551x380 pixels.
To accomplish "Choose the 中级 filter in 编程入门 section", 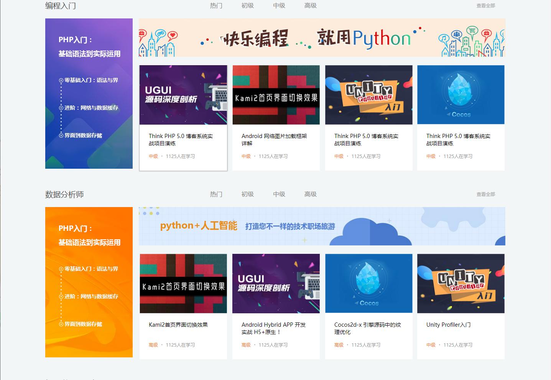I will [x=279, y=6].
